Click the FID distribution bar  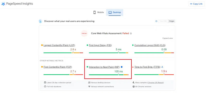(x=108, y=53)
